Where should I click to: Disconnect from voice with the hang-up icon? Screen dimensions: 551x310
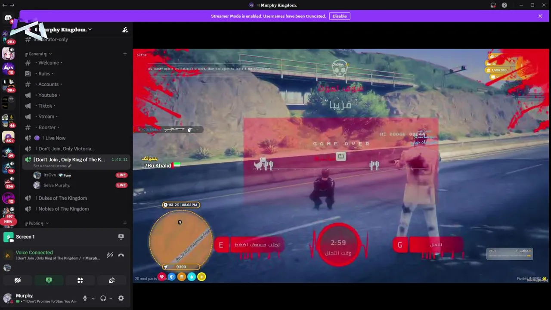121,255
